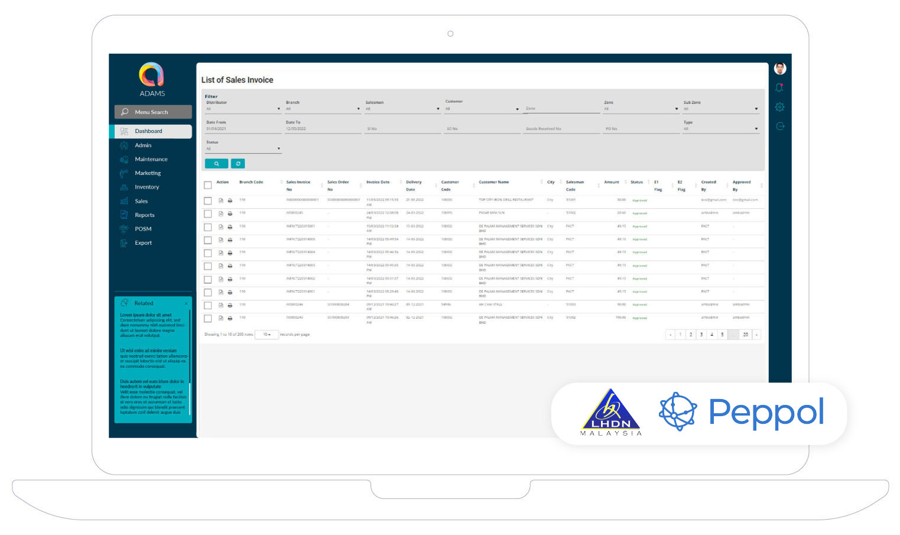Open the Sales menu in sidebar
Image resolution: width=900 pixels, height=535 pixels.
(141, 201)
